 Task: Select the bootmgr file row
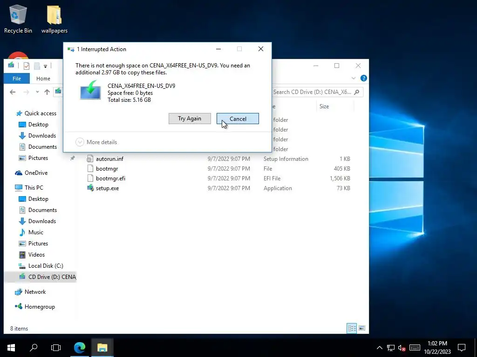(x=218, y=168)
